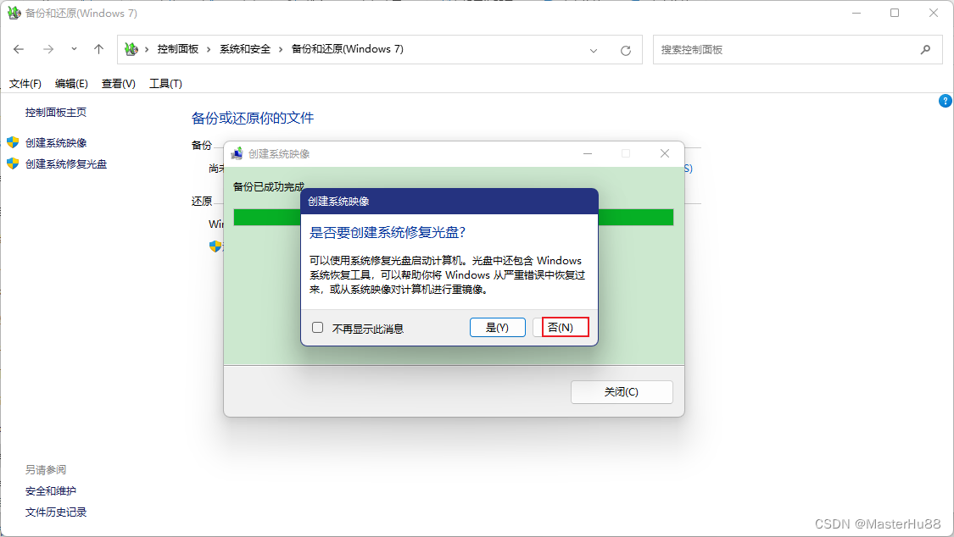This screenshot has width=954, height=537.
Task: Click the 是(Y) button
Action: [498, 328]
